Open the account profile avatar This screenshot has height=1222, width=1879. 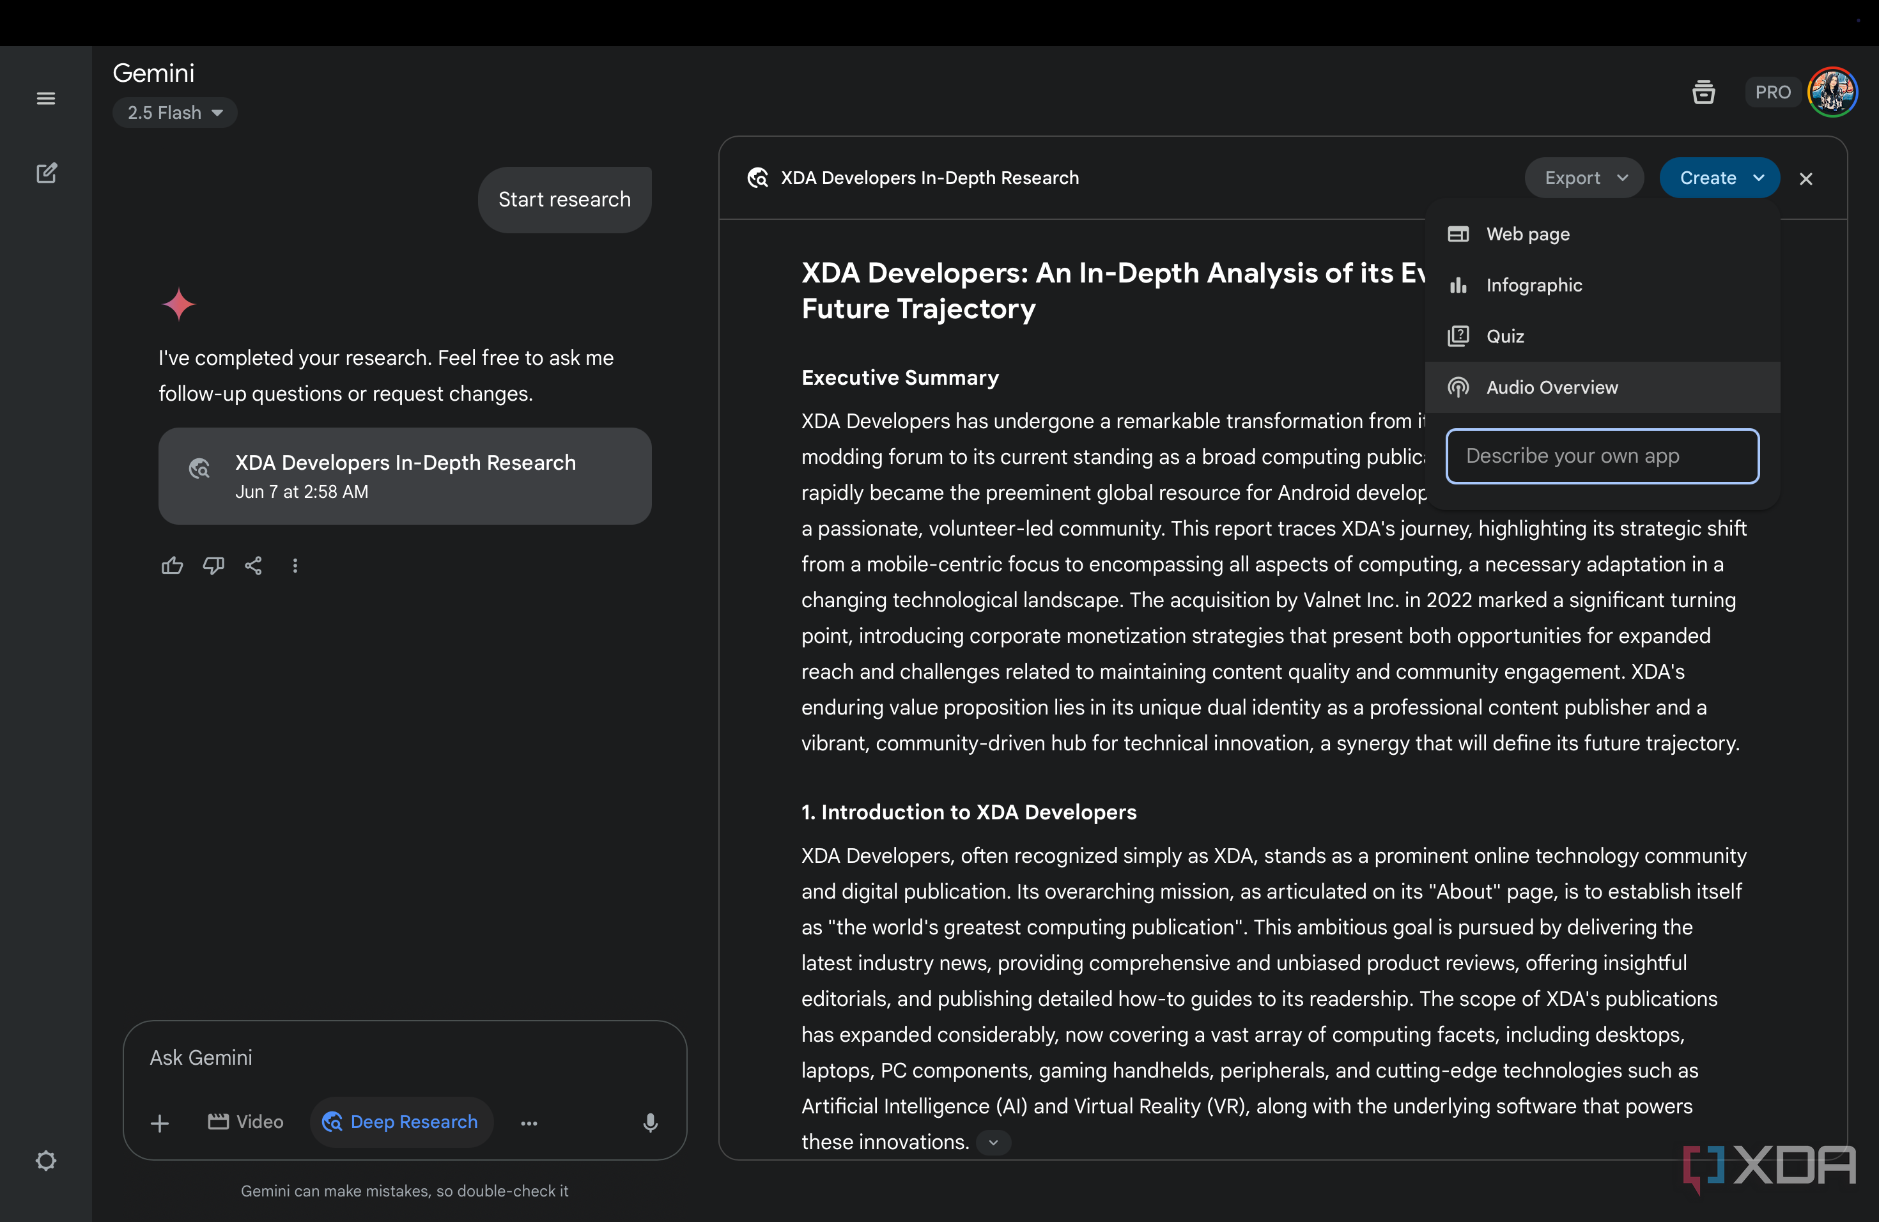coord(1832,93)
